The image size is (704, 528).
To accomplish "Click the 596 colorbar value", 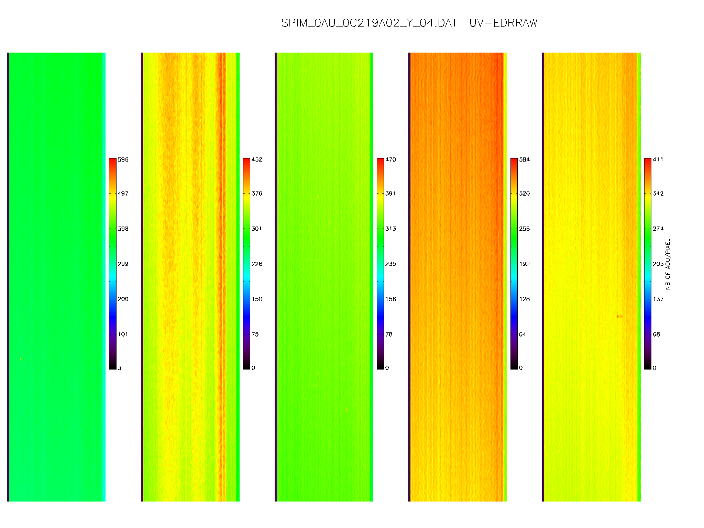I will pos(123,159).
